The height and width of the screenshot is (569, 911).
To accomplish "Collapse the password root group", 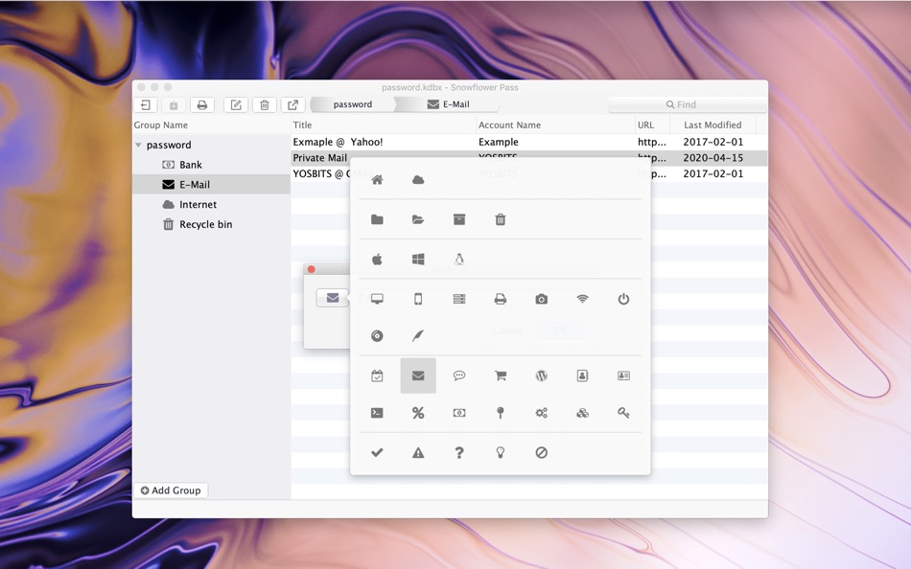I will click(138, 146).
